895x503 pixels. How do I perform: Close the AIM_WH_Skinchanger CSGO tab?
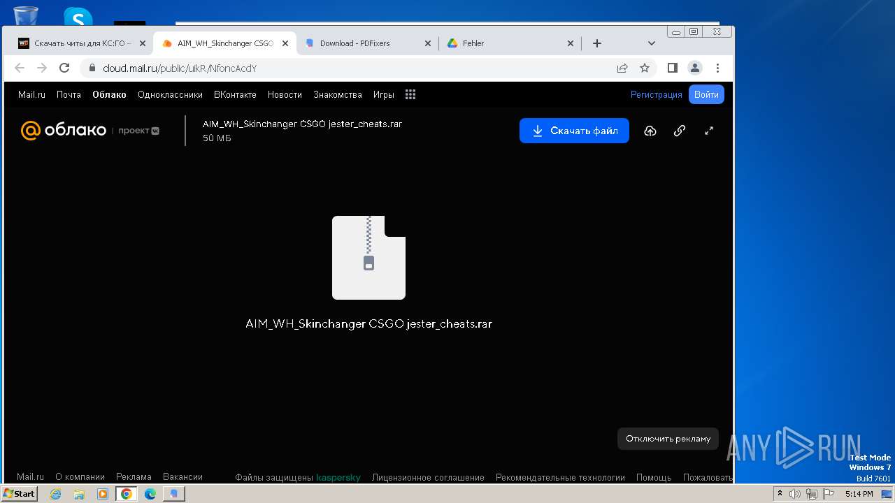point(285,43)
